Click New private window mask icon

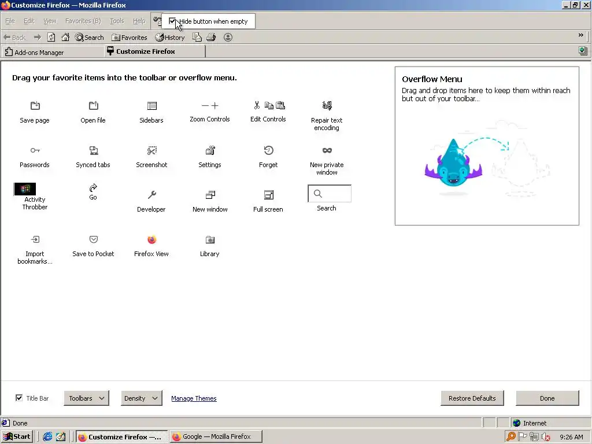click(327, 150)
